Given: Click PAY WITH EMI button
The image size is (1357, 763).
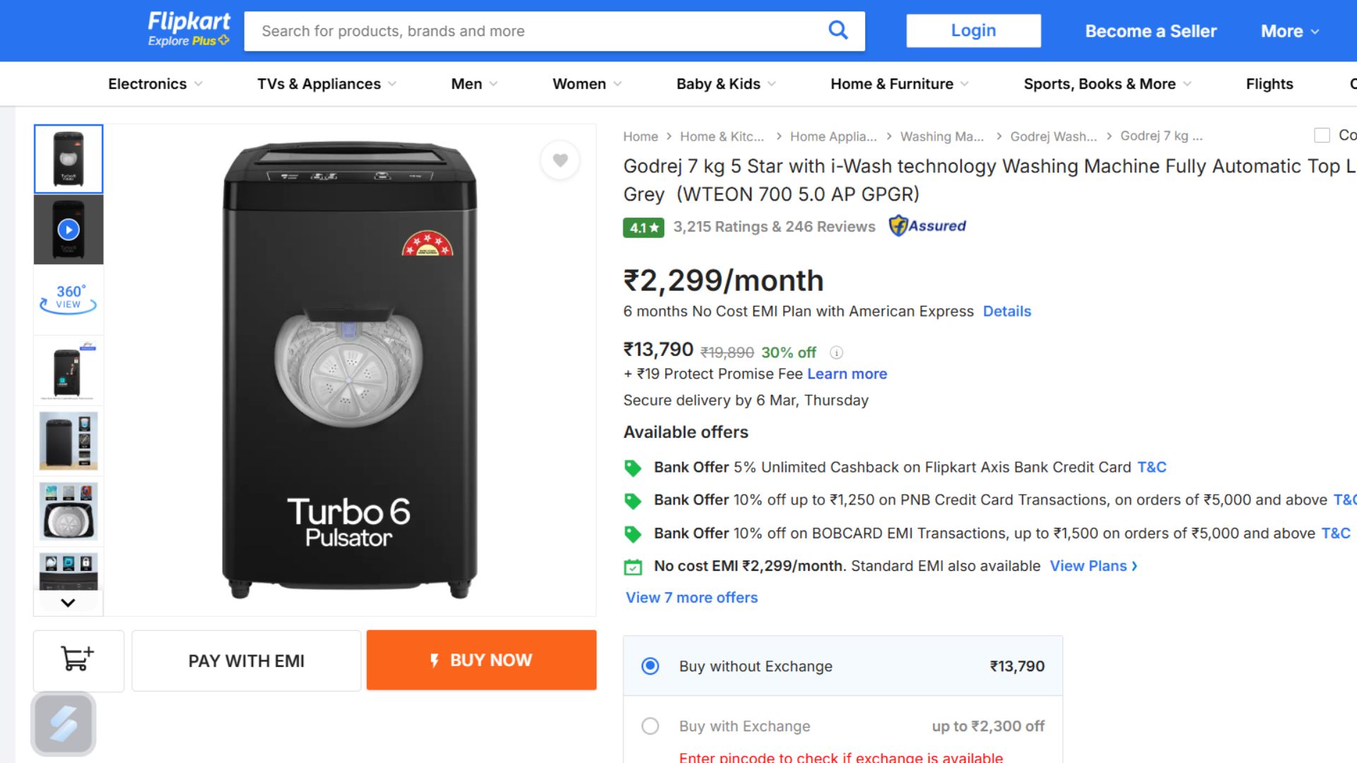Looking at the screenshot, I should [x=246, y=661].
